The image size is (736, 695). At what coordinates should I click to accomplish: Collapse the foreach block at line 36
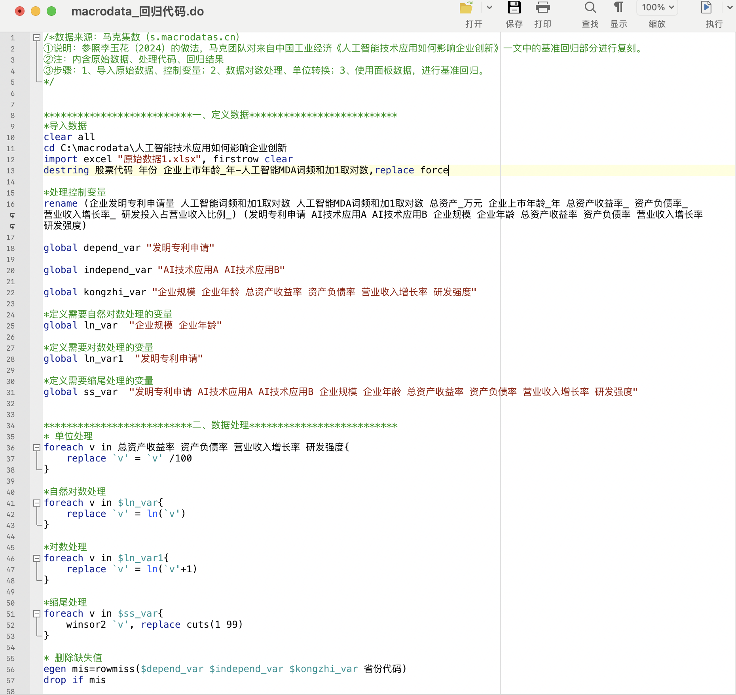[37, 448]
